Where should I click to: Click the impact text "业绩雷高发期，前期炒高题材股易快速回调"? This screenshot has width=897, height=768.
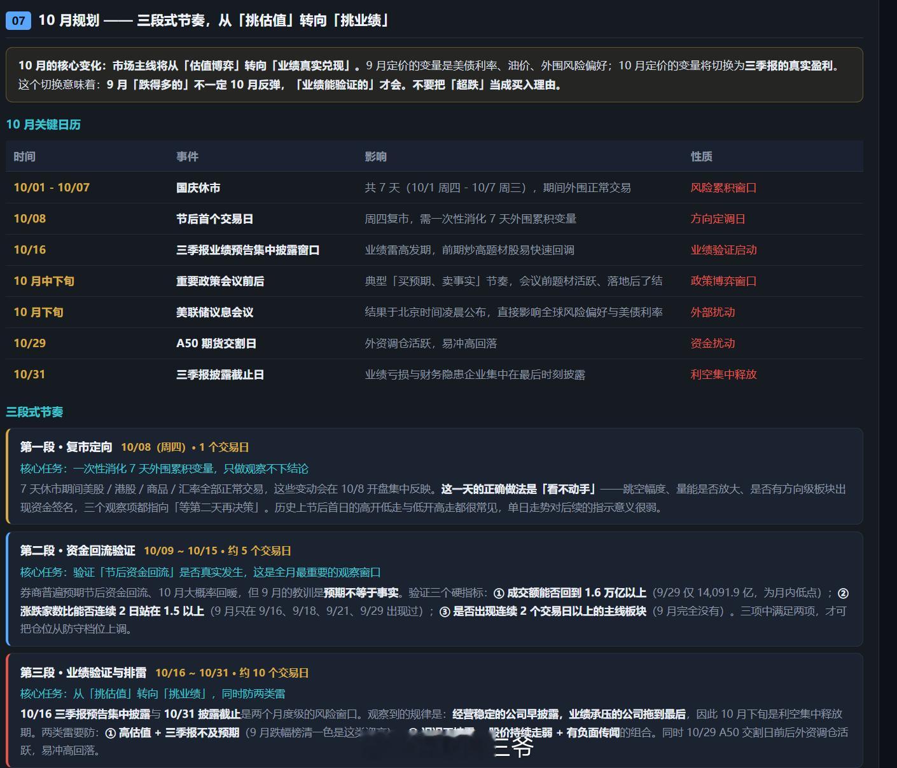click(x=469, y=250)
